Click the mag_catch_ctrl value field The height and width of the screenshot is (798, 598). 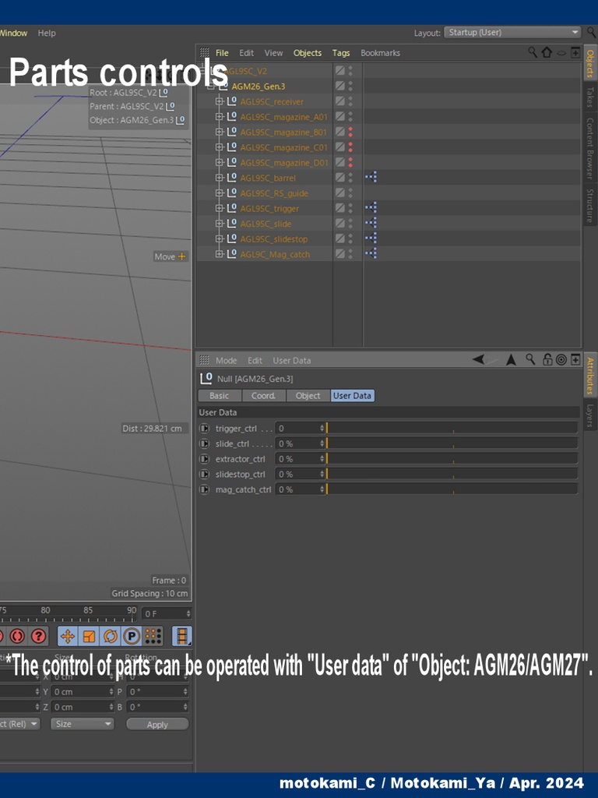[300, 489]
